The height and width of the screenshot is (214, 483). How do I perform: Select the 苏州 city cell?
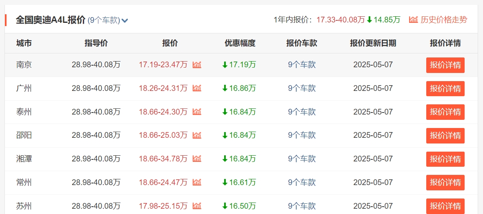click(24, 206)
